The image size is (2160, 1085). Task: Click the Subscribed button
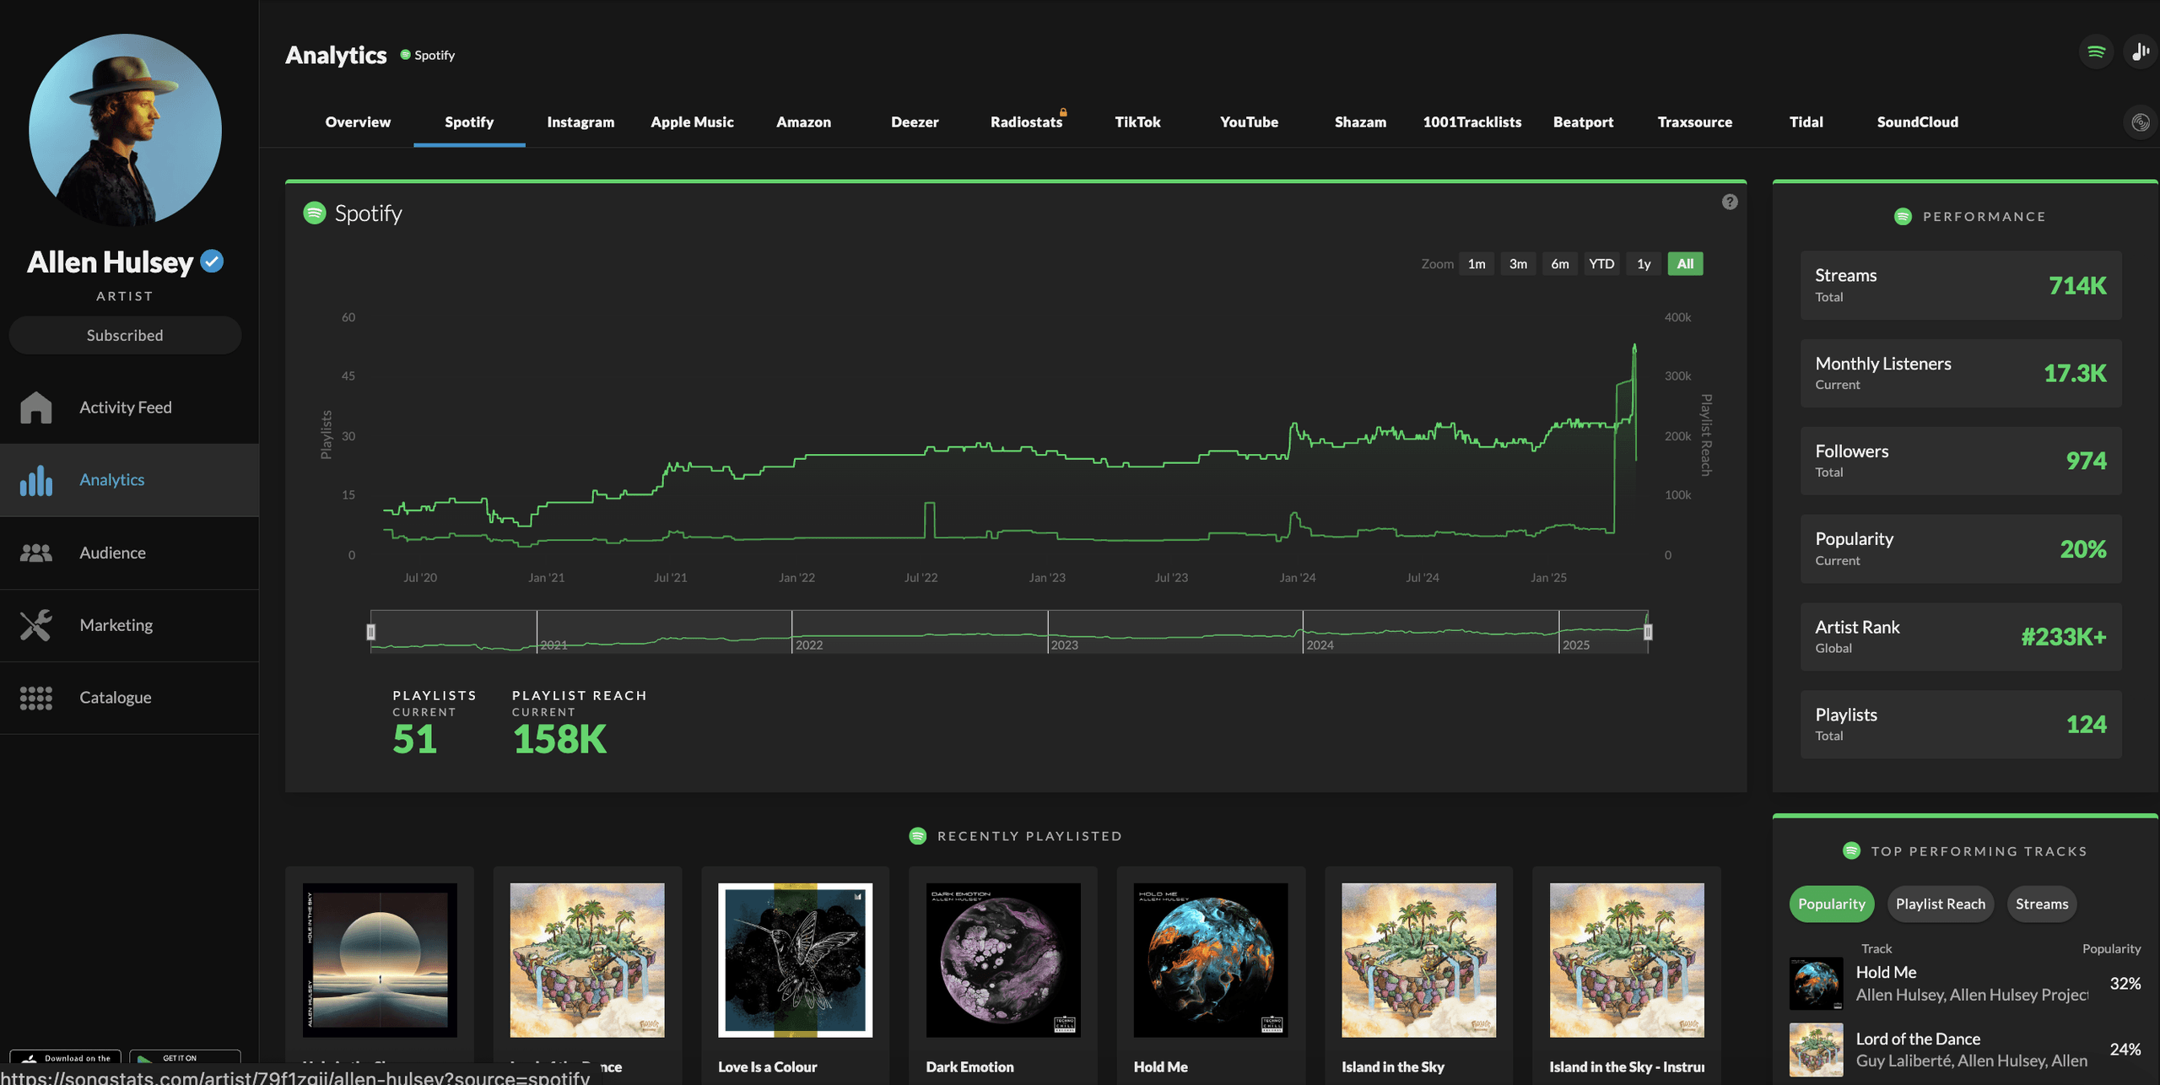click(x=125, y=335)
